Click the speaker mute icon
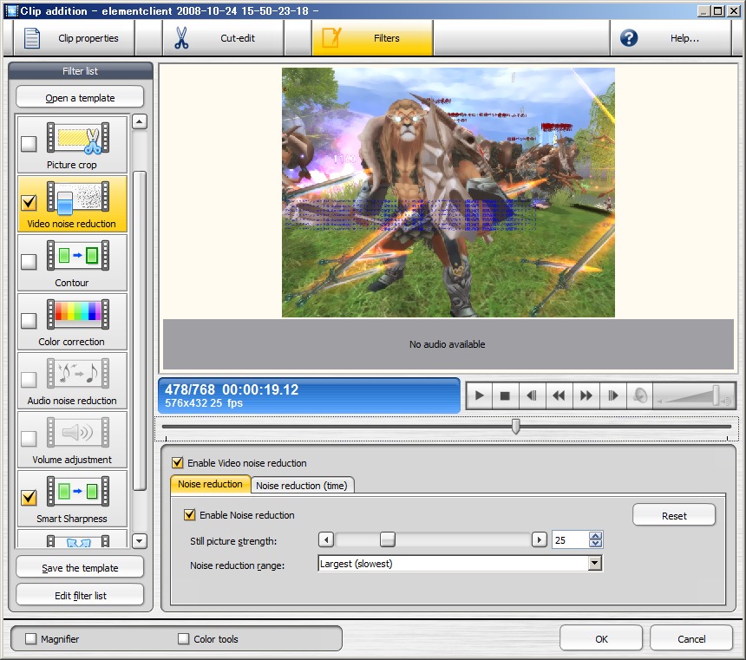Image resolution: width=746 pixels, height=660 pixels. [640, 396]
